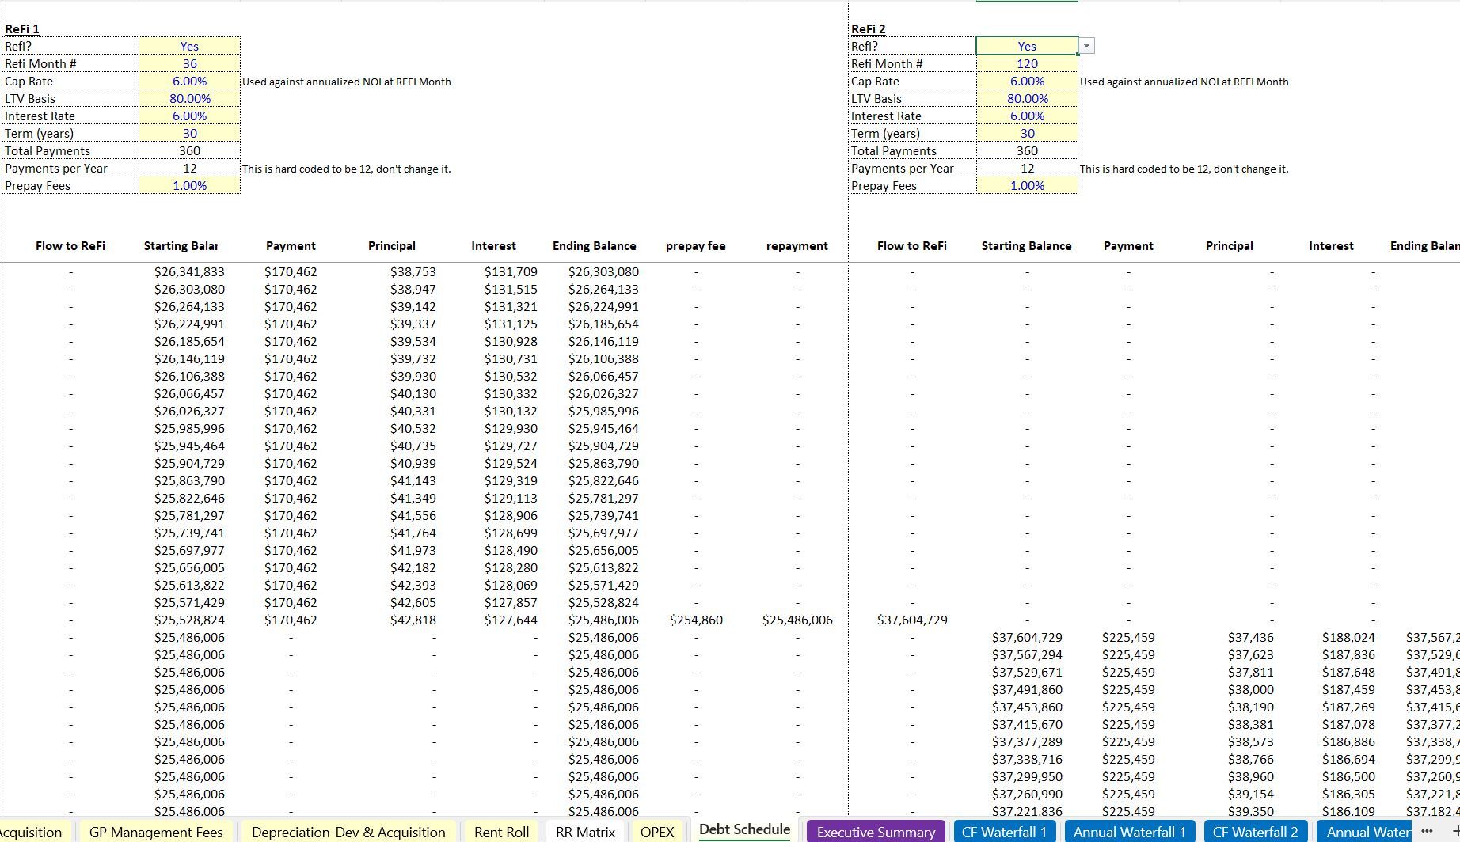The image size is (1460, 842).
Task: Click ReFi 1 Ending Balance column header
Action: (595, 245)
